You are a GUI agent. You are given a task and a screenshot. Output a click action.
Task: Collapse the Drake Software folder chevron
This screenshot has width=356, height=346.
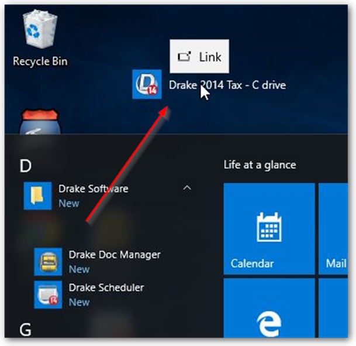click(187, 189)
